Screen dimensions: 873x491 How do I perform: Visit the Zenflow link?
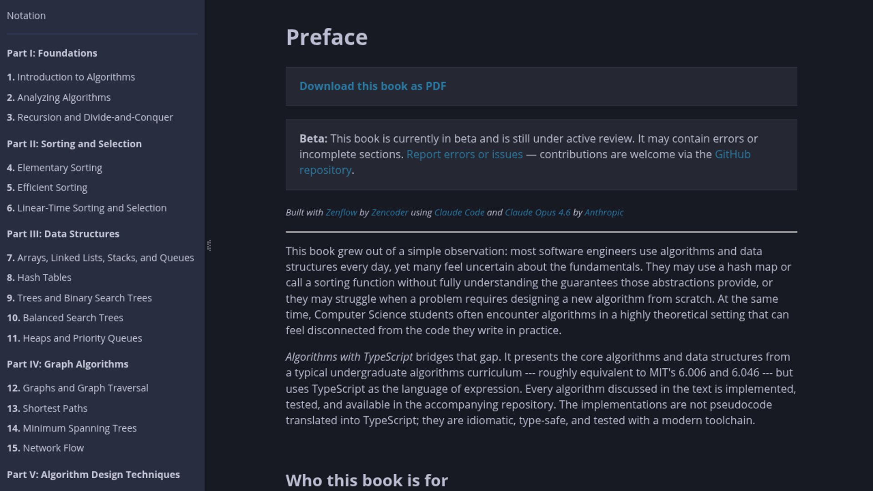pos(341,212)
